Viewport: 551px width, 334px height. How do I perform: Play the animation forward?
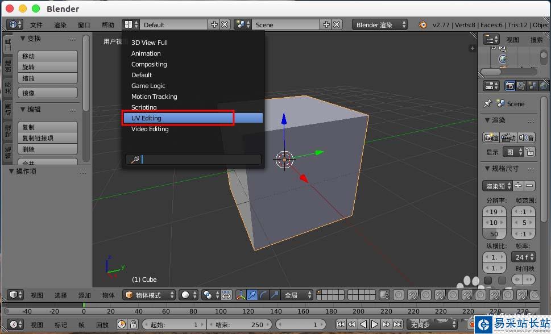[x=375, y=324]
